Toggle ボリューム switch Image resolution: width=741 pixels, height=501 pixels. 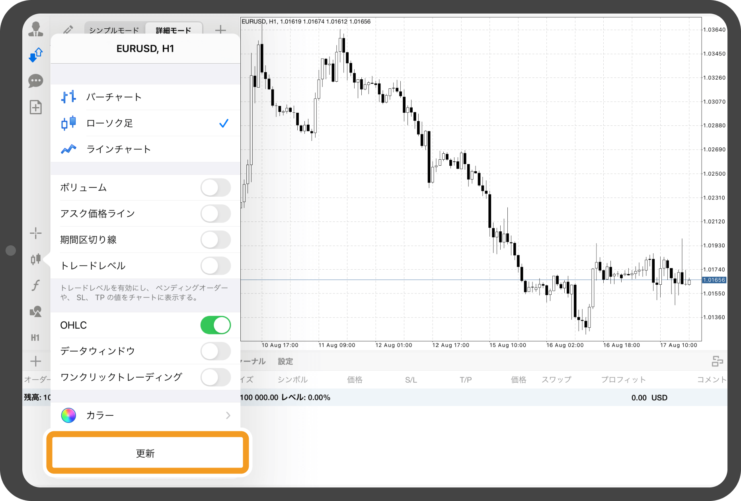click(215, 188)
